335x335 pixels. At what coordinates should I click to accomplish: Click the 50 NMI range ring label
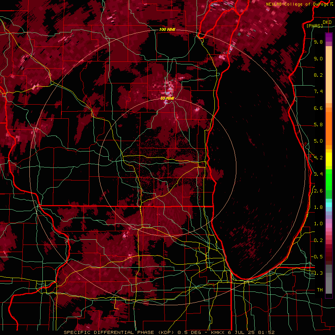click(x=167, y=99)
